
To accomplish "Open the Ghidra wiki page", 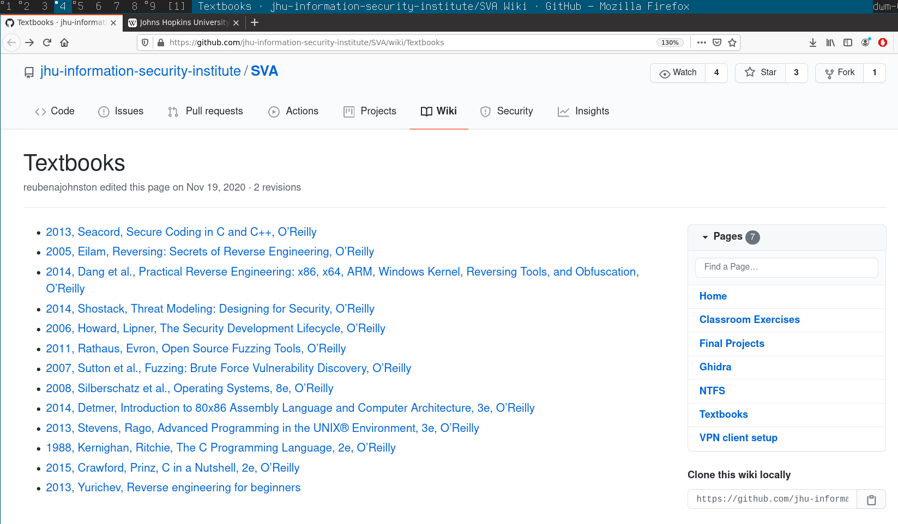I will coord(715,367).
